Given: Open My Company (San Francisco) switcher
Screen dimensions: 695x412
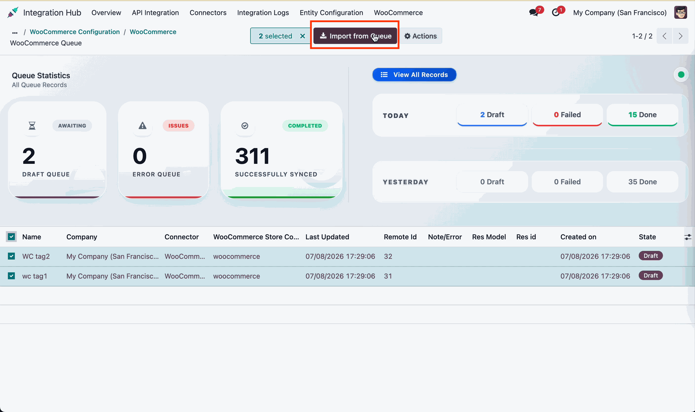Looking at the screenshot, I should tap(620, 13).
